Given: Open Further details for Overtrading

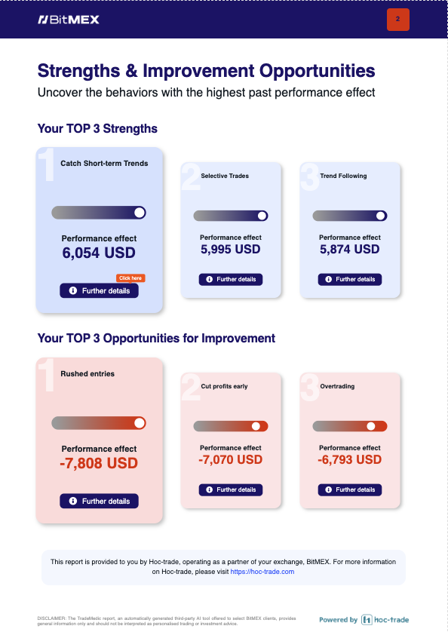Looking at the screenshot, I should tap(350, 489).
